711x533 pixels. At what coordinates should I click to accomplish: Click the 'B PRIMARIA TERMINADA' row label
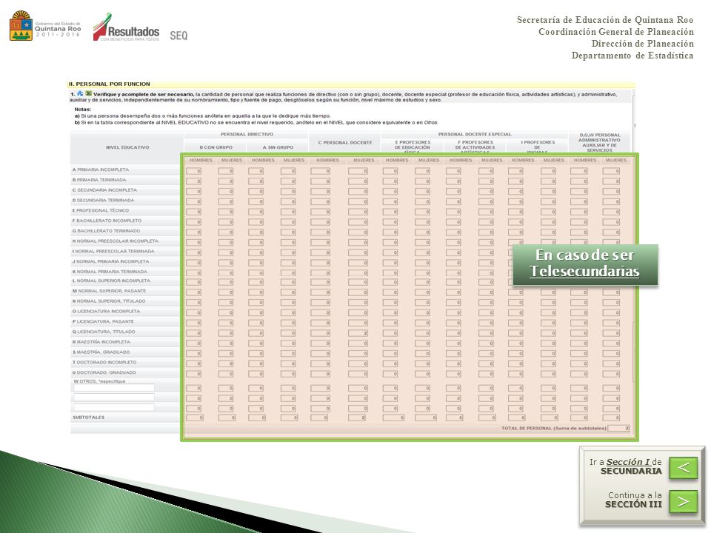[99, 180]
